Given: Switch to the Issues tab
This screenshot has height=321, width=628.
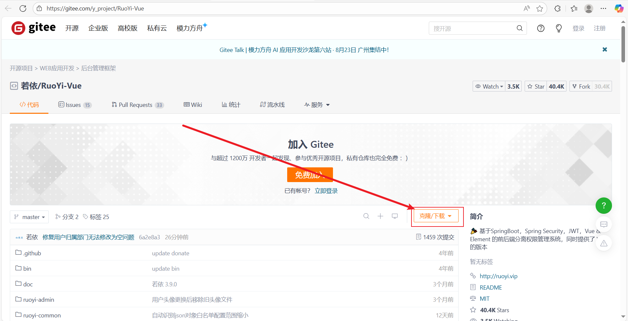Looking at the screenshot, I should pos(75,105).
